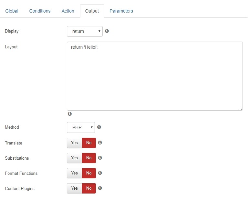The height and width of the screenshot is (199, 248).
Task: Choose No for Content Plugins
Action: click(89, 188)
